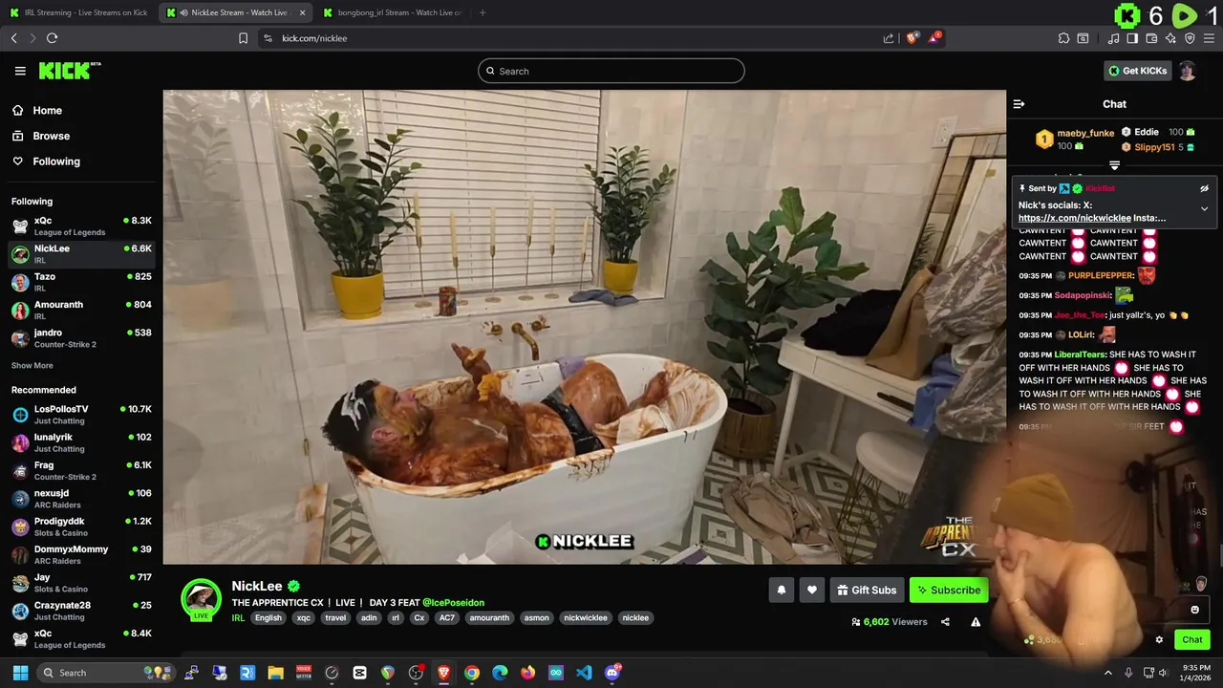1223x688 pixels.
Task: Select the English language tag
Action: 268,618
